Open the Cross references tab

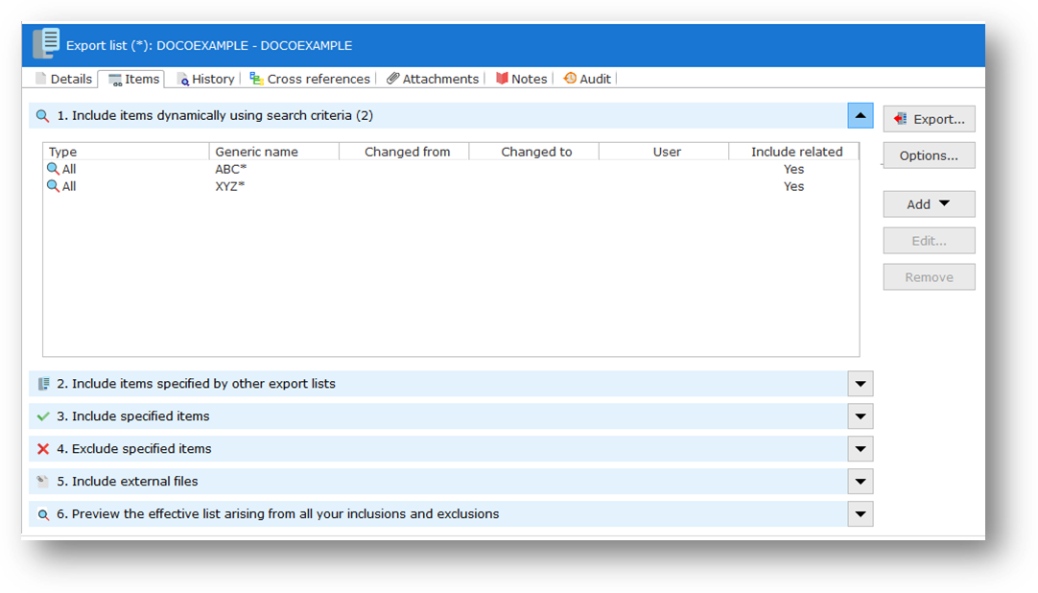[309, 79]
